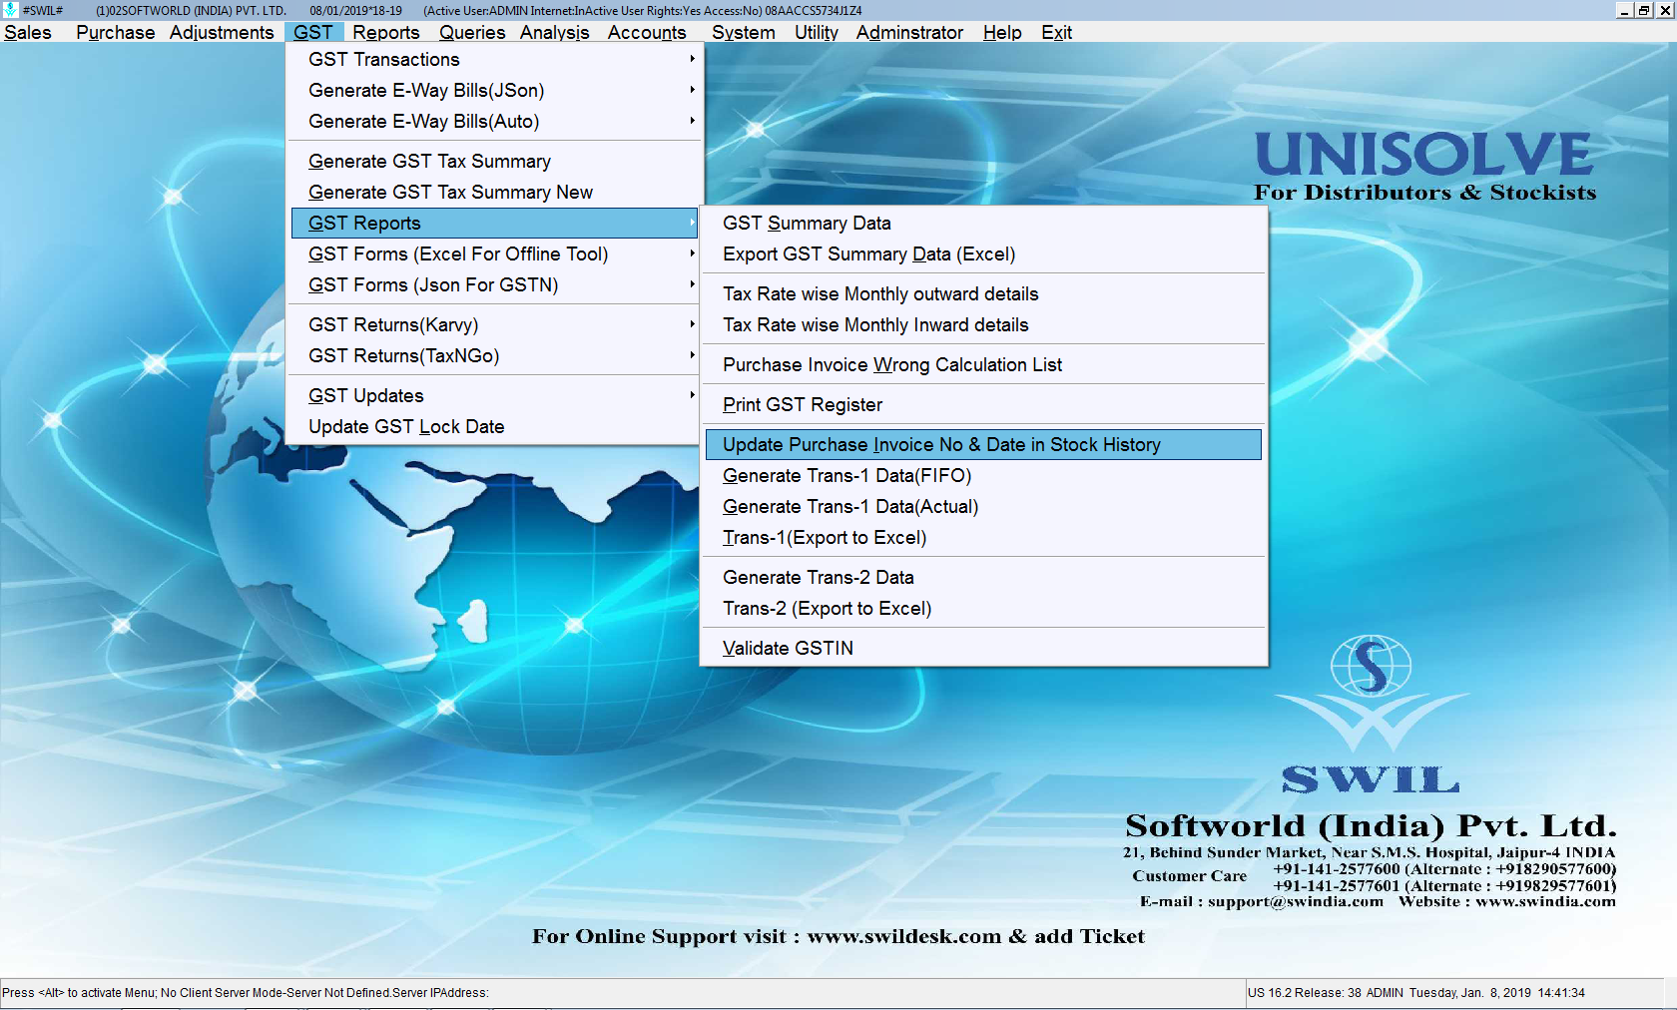The width and height of the screenshot is (1677, 1010).
Task: Minimize the application window
Action: point(1624,10)
